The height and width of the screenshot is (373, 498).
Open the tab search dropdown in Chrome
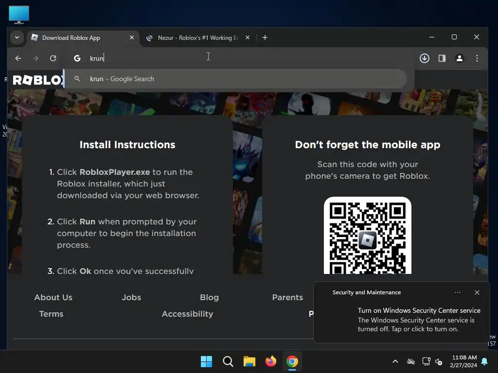[17, 37]
